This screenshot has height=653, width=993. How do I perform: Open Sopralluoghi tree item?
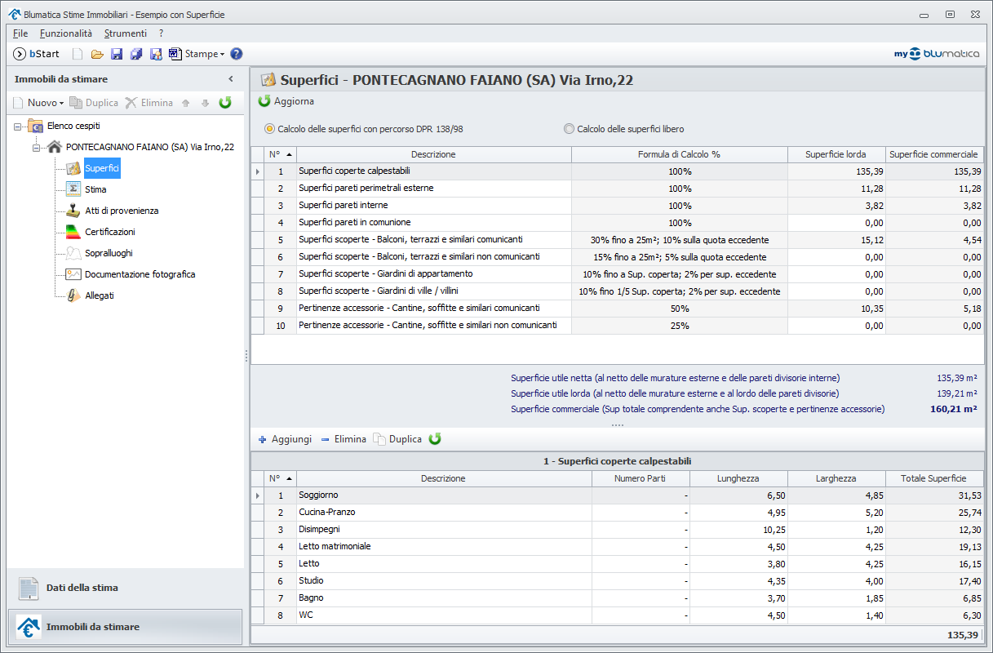(x=109, y=253)
